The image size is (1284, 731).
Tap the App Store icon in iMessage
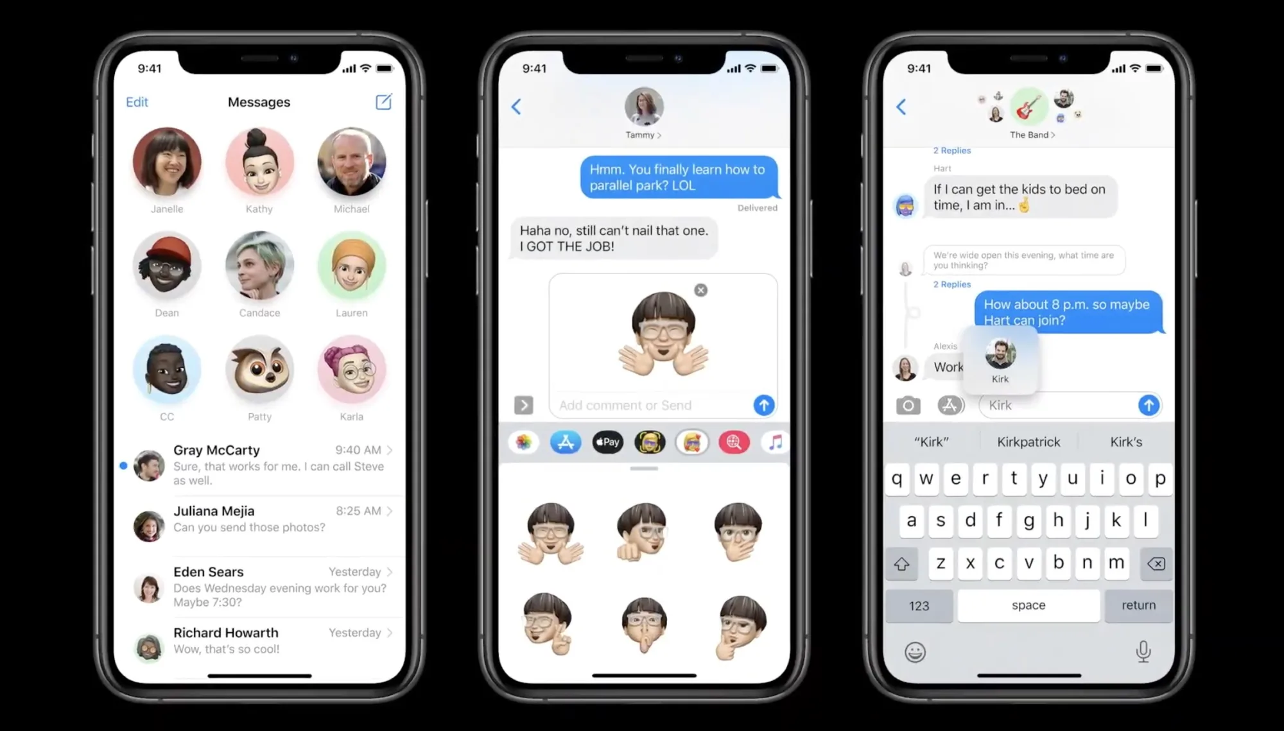[565, 442]
